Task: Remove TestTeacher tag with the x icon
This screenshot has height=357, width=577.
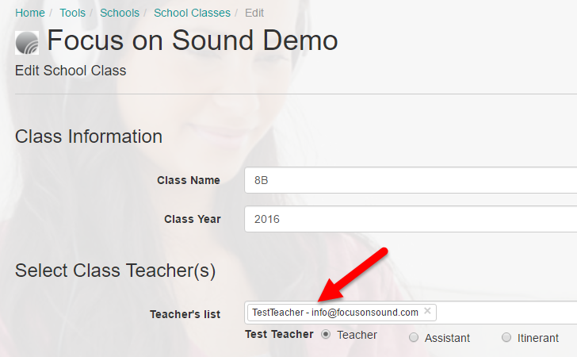Action: pos(427,311)
